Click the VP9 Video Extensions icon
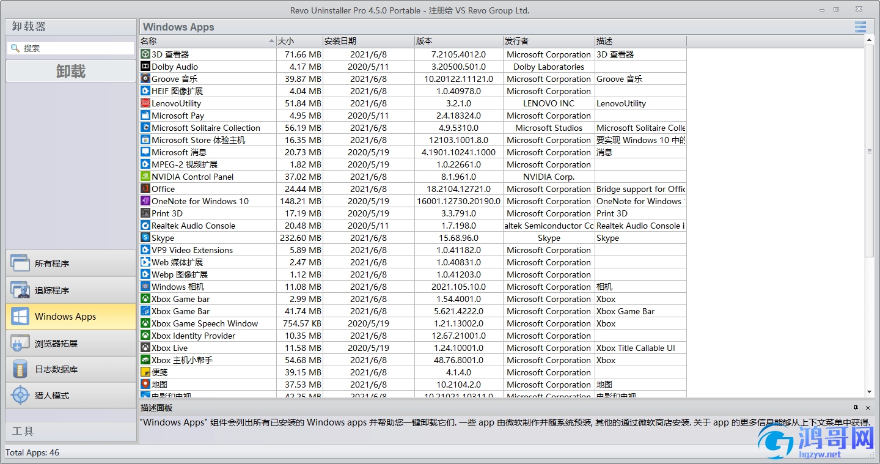The image size is (880, 464). pos(145,250)
